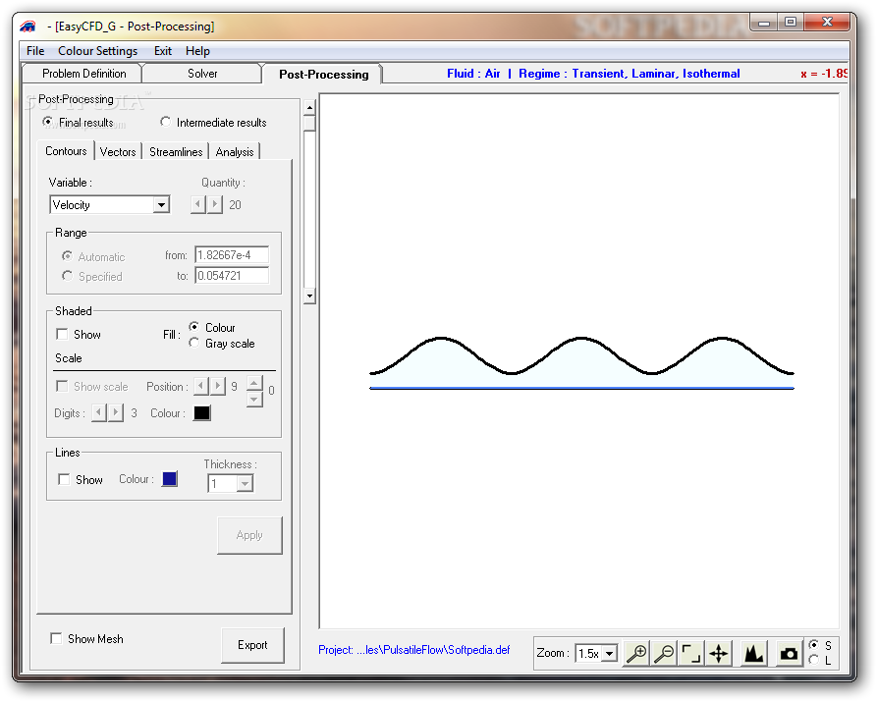Click the blue lines Colour swatch
The height and width of the screenshot is (702, 877).
[170, 479]
